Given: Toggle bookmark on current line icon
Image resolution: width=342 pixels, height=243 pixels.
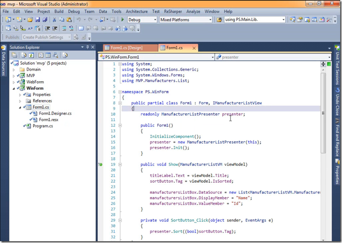Looking at the screenshot, I should tap(81, 28).
